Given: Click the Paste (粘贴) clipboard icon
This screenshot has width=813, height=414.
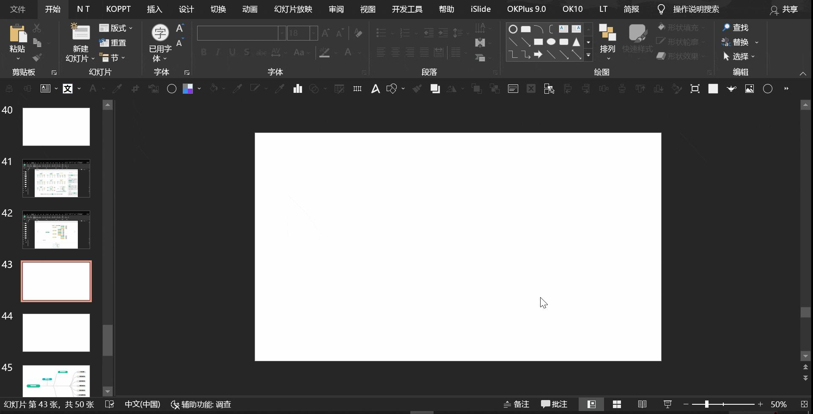Looking at the screenshot, I should pyautogui.click(x=17, y=34).
